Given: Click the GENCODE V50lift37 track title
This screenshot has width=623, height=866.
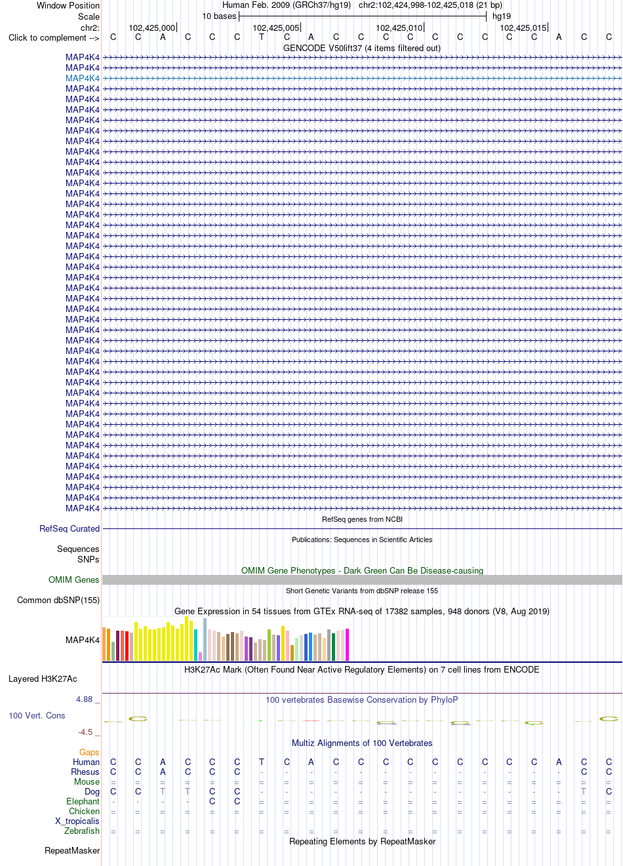Looking at the screenshot, I should pyautogui.click(x=362, y=48).
